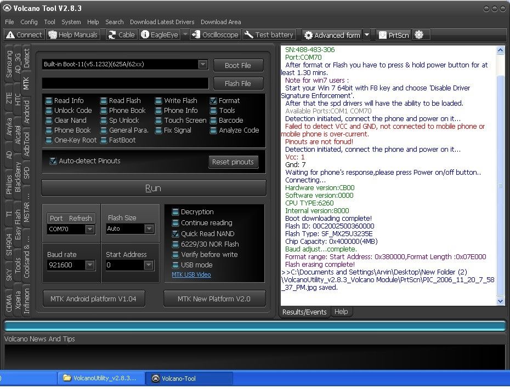Viewport: 510px width, 389px height.
Task: Switch to the Help tab beside Results/Events
Action: [x=341, y=312]
